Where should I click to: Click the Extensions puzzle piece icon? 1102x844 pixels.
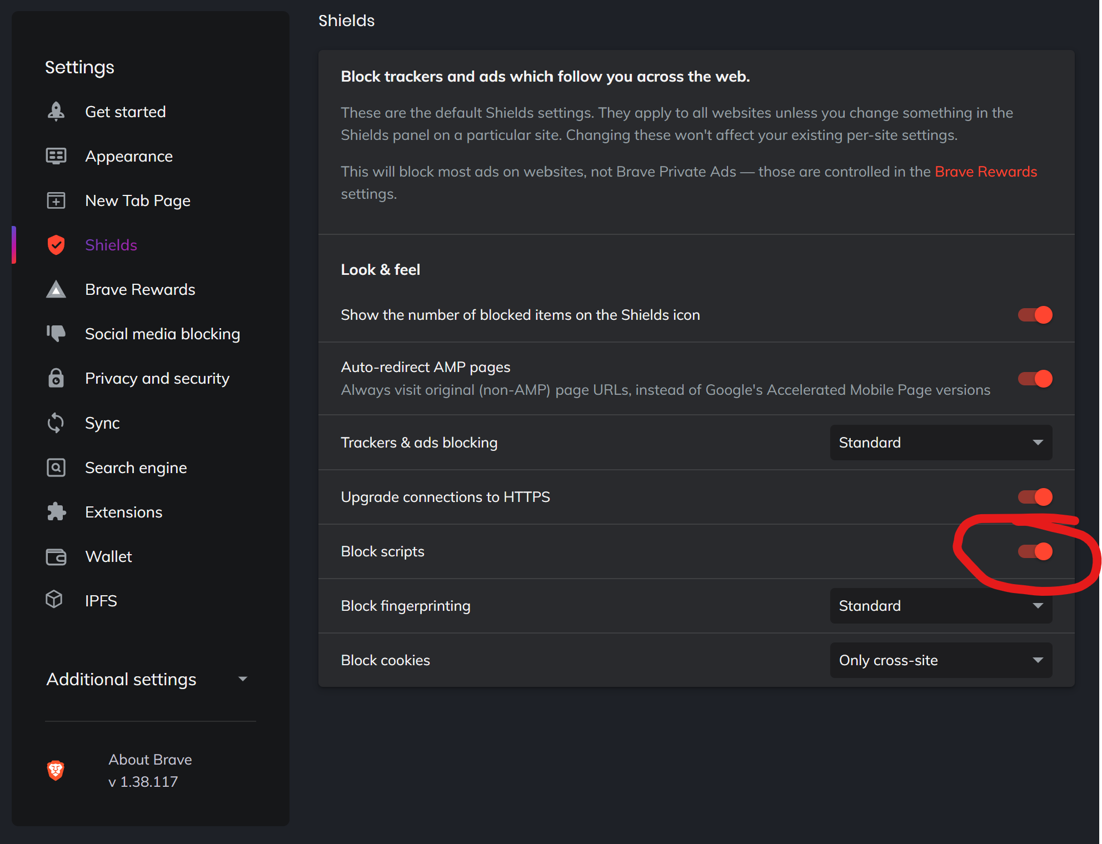point(56,512)
